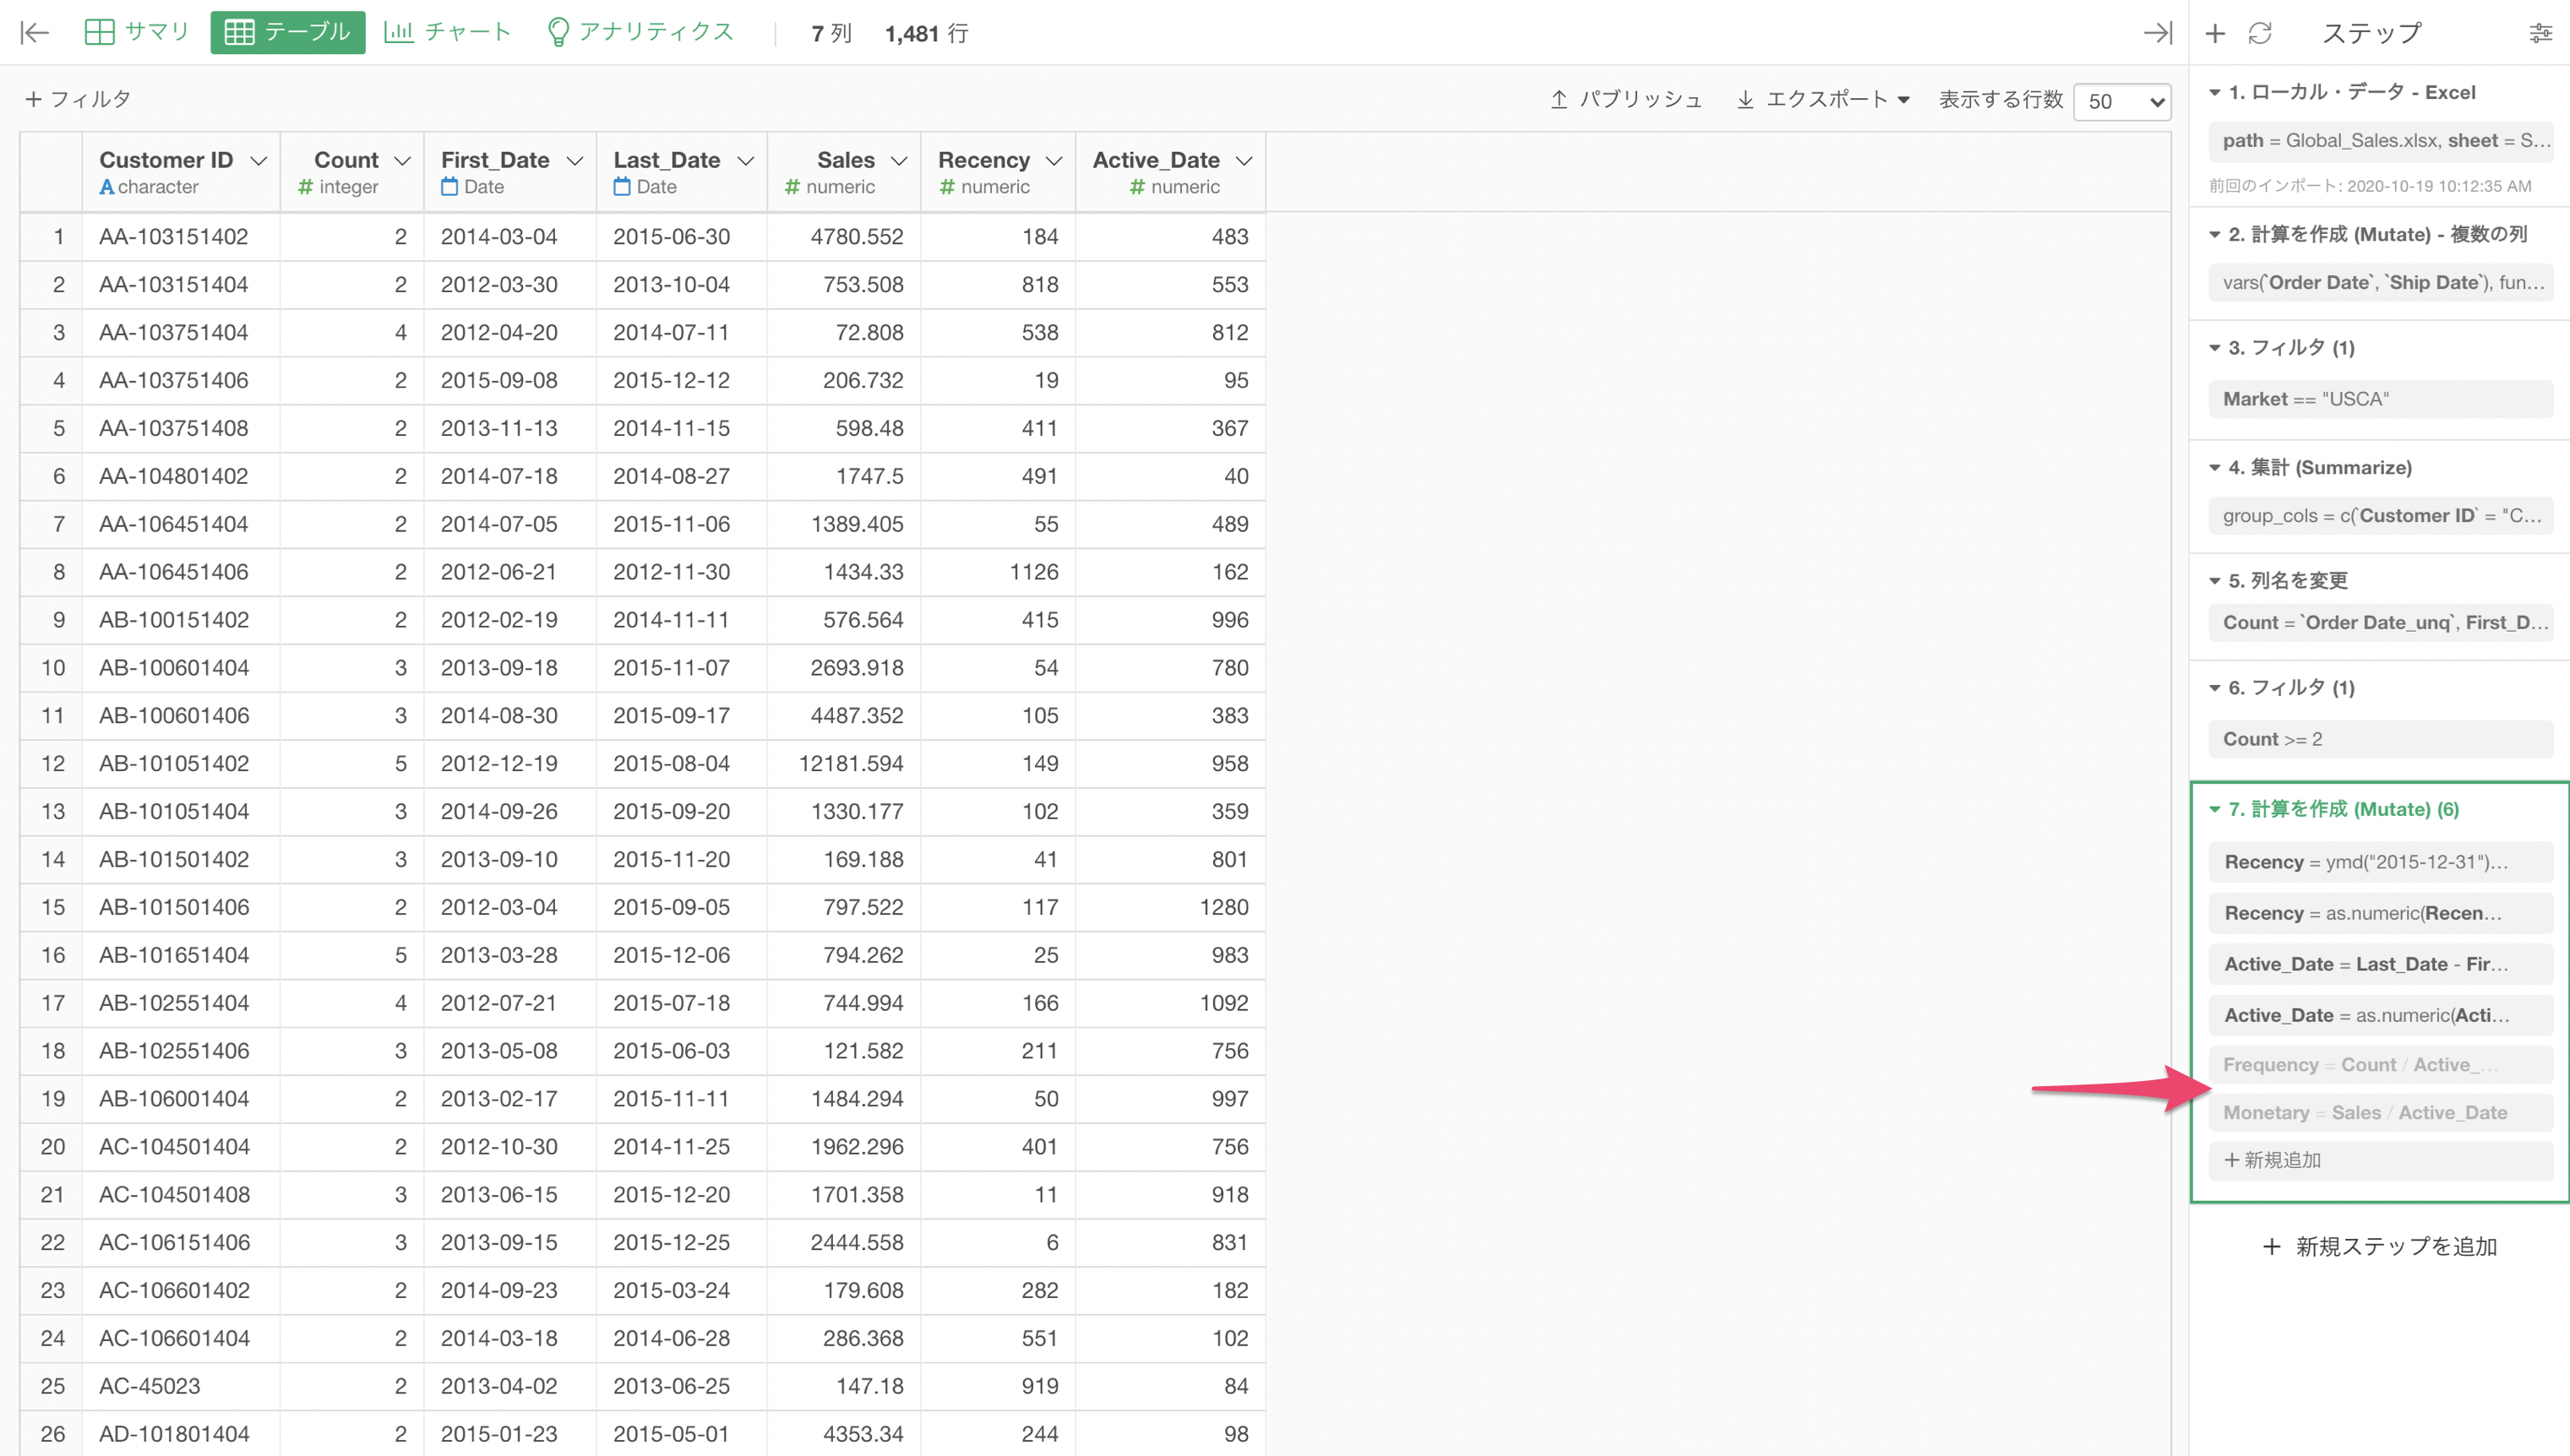This screenshot has height=1456, width=2570.
Task: Open the Recency column dropdown arrow
Action: [x=1054, y=161]
